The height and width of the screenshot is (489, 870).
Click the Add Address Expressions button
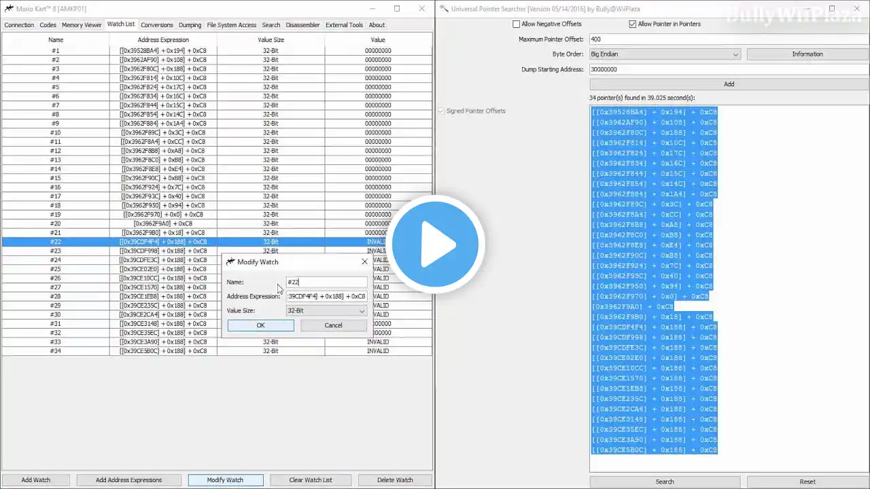pyautogui.click(x=129, y=480)
